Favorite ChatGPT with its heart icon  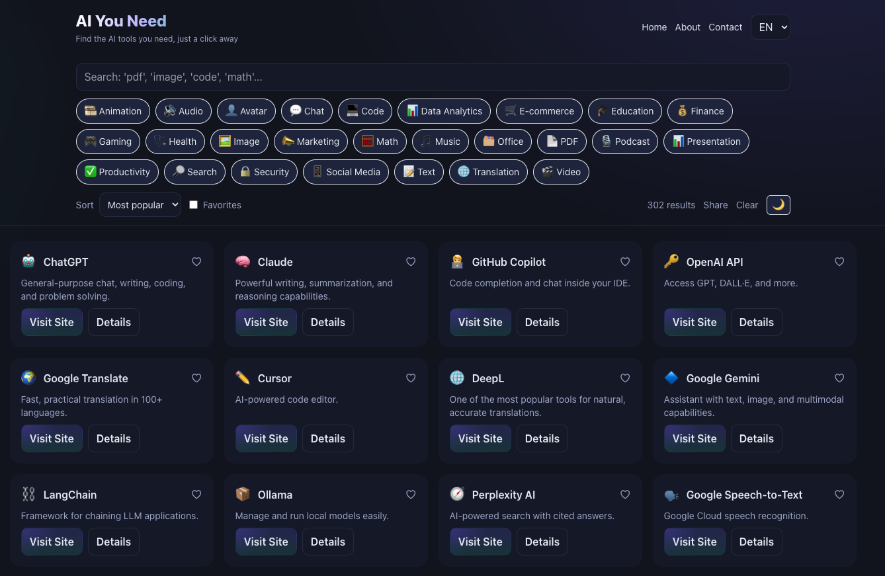click(196, 262)
